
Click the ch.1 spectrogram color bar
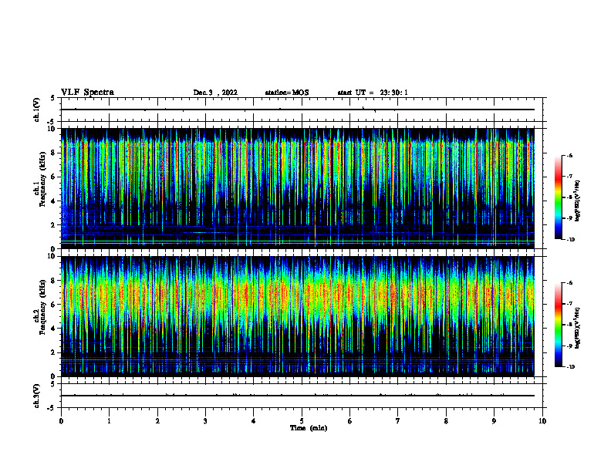pos(558,197)
